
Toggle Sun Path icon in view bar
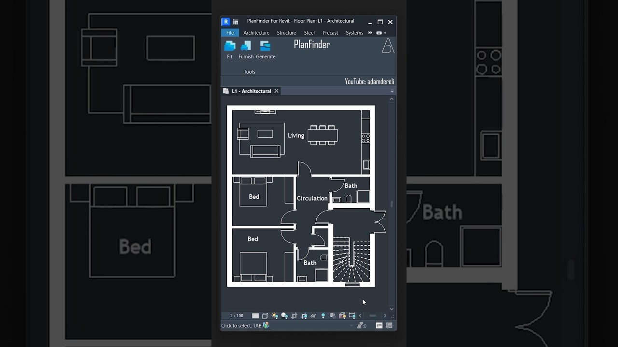coord(275,316)
